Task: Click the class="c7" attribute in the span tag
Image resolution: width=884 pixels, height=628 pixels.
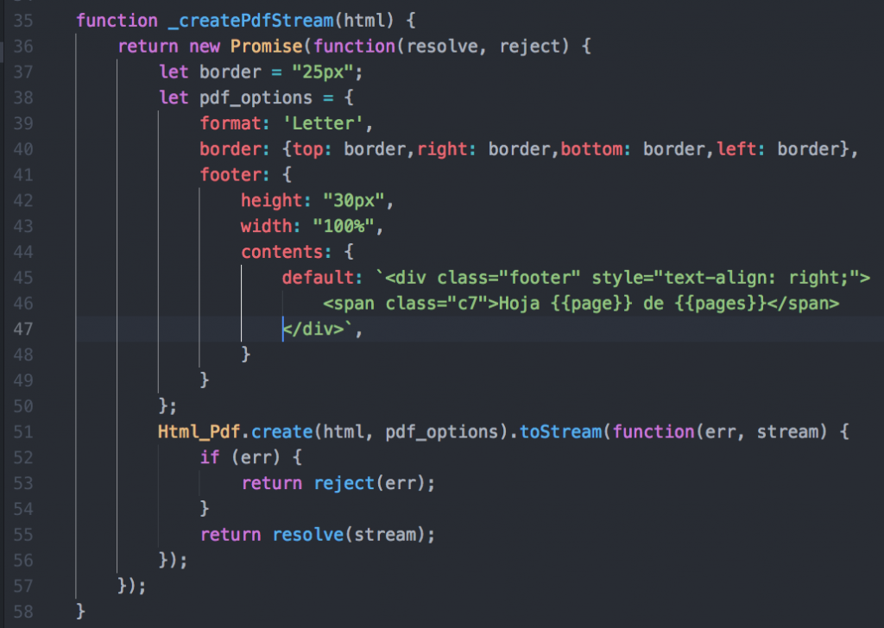Action: click(436, 304)
